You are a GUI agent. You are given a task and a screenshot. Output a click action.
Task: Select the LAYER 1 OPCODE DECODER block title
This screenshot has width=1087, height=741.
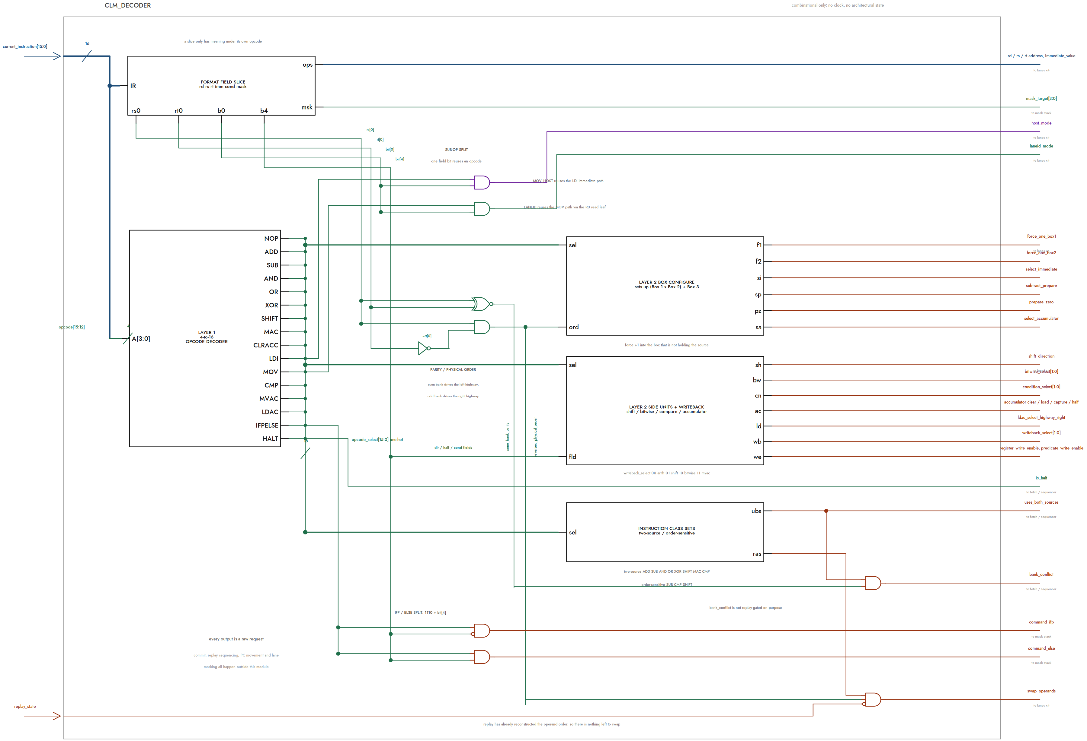pos(206,337)
